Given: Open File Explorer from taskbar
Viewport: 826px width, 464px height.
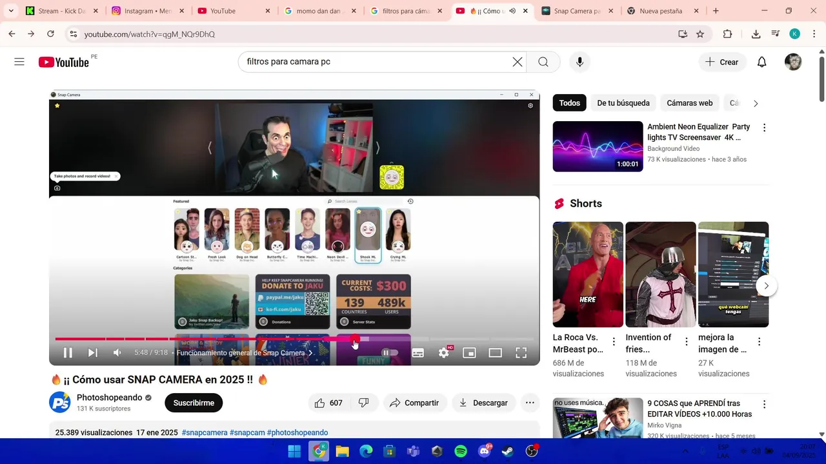Looking at the screenshot, I should click(342, 451).
